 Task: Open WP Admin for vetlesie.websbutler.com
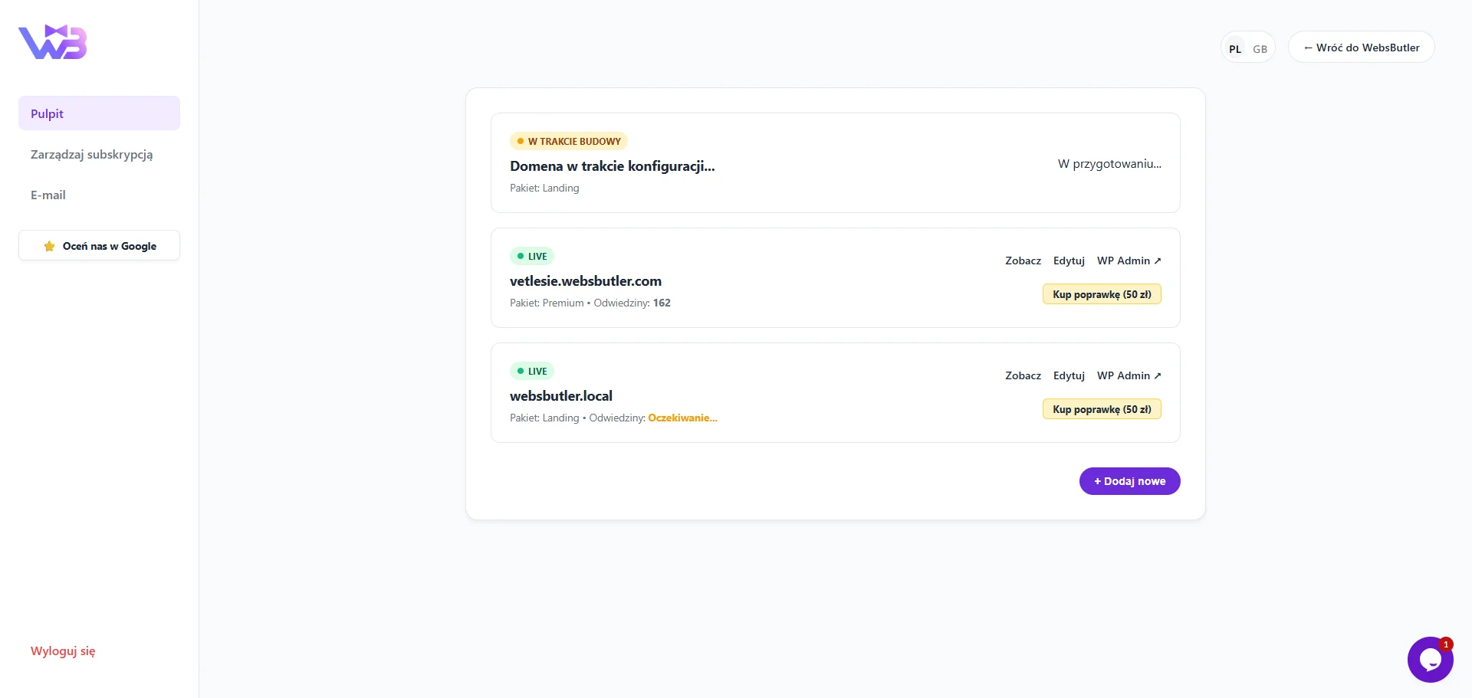click(1123, 261)
